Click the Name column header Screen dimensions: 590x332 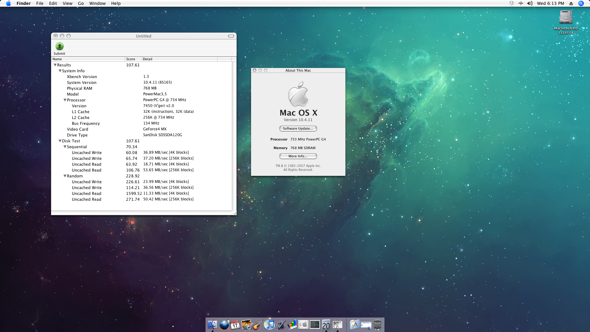[x=88, y=59]
